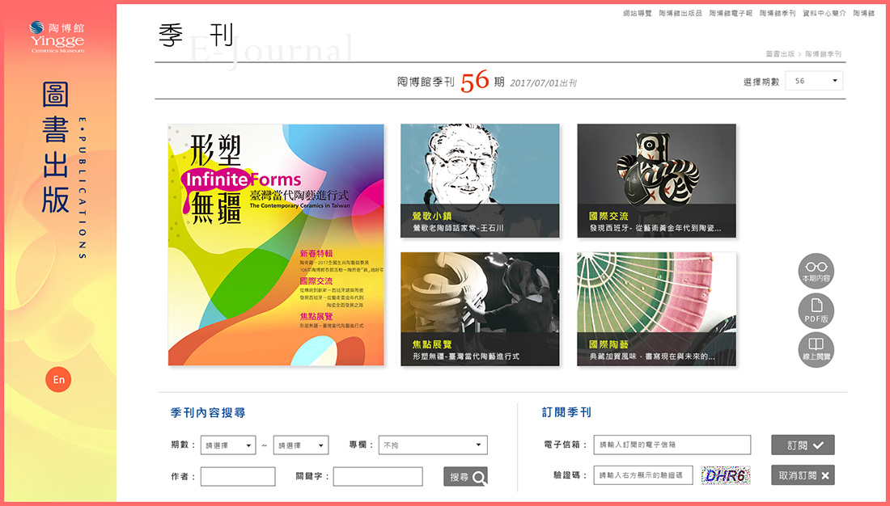
Task: Cancel subscription with 取消訂閱 button
Action: click(x=803, y=475)
